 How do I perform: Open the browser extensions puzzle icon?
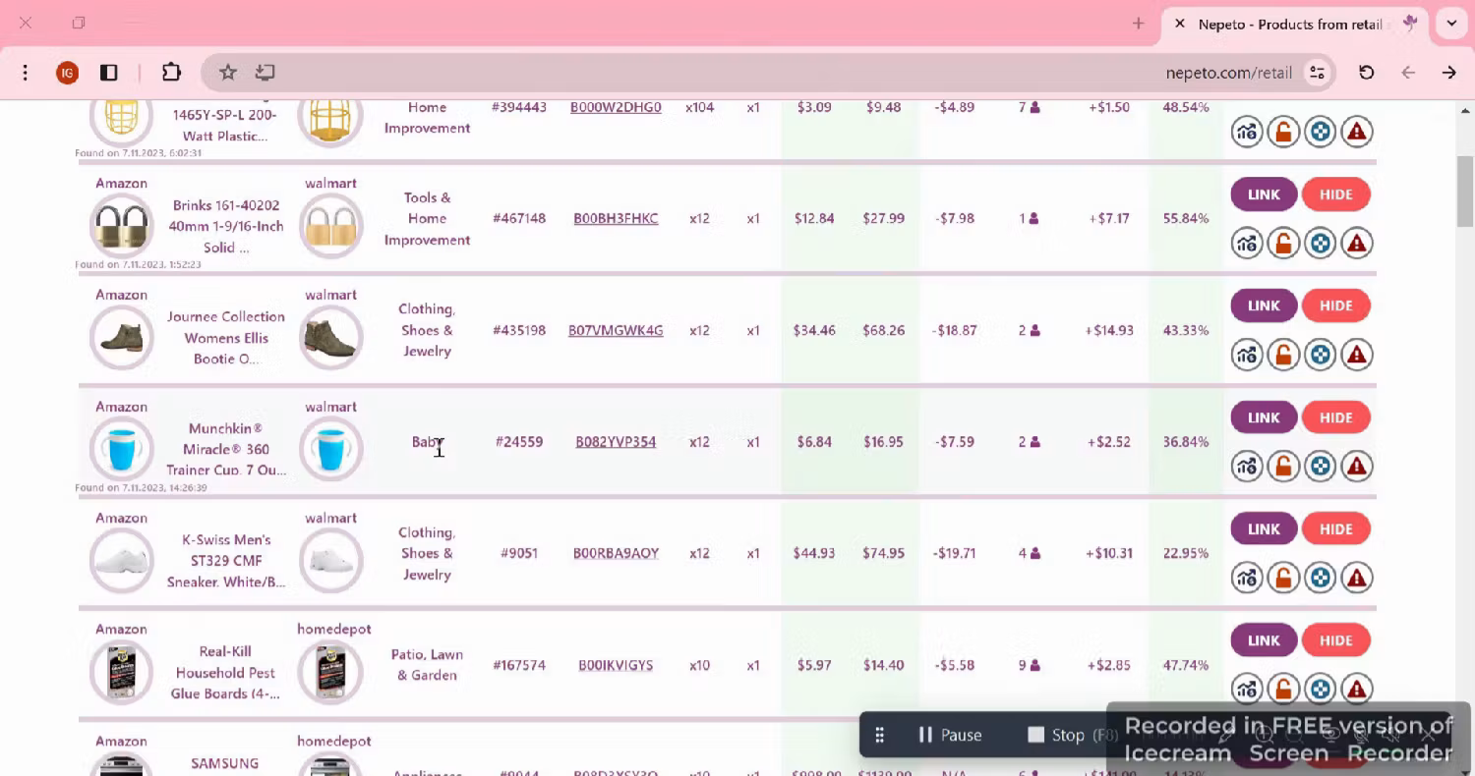point(171,73)
